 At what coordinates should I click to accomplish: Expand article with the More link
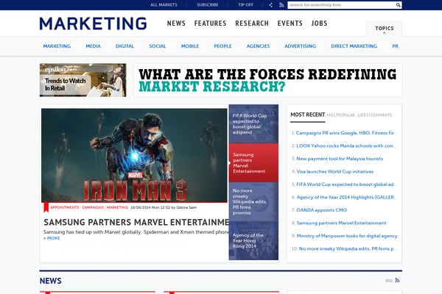pyautogui.click(x=52, y=238)
